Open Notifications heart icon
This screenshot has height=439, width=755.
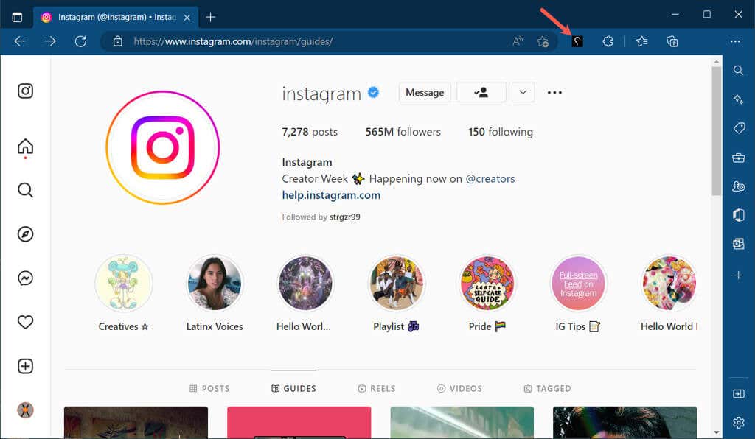pyautogui.click(x=26, y=322)
